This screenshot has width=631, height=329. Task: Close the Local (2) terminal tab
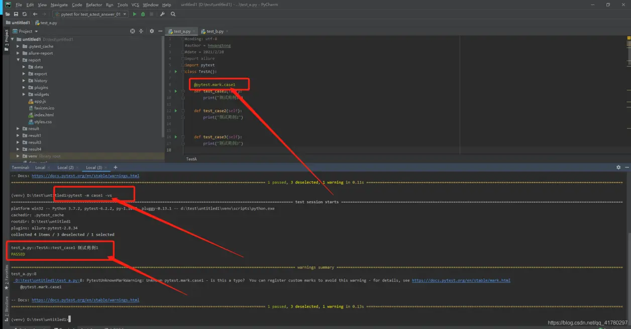pyautogui.click(x=77, y=168)
